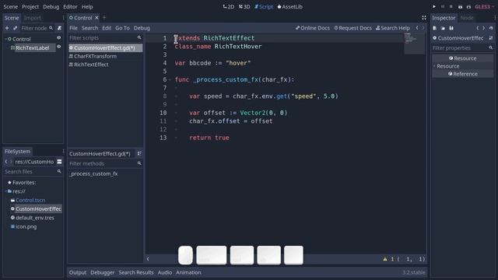Toggle the scripts panel arrow
This screenshot has width=498, height=280.
pos(148,259)
